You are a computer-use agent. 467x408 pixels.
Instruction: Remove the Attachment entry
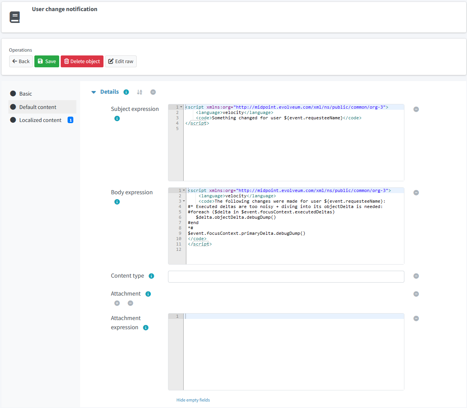(130, 303)
